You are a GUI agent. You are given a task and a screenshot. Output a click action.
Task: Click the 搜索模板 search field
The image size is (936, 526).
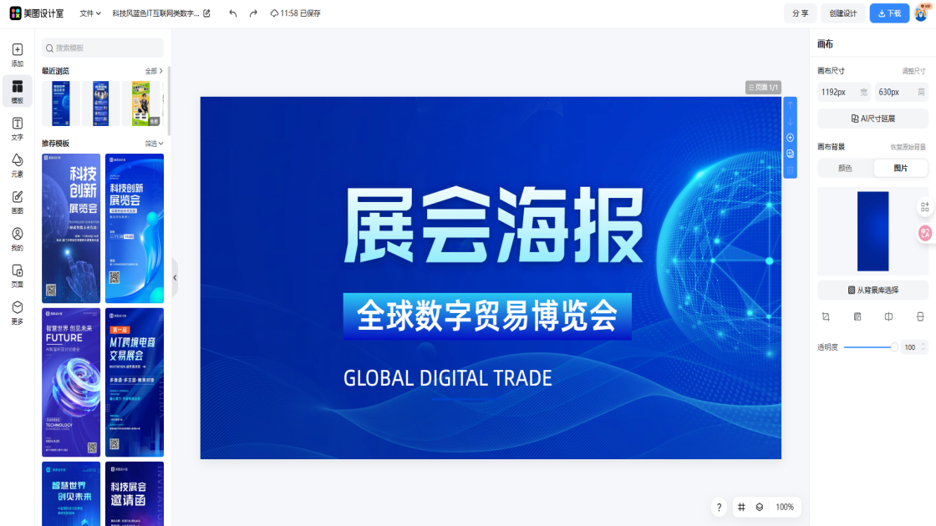[103, 48]
